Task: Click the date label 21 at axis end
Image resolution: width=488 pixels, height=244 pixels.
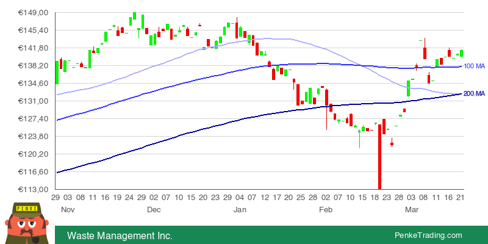Action: (x=461, y=198)
